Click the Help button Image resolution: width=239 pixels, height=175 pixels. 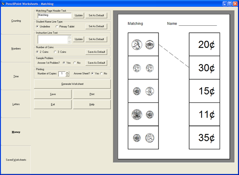coord(91,105)
